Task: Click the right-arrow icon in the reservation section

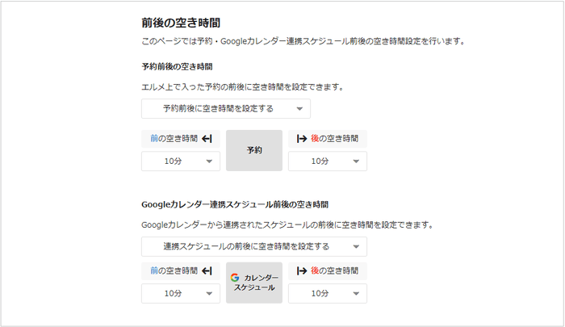Action: (x=302, y=139)
